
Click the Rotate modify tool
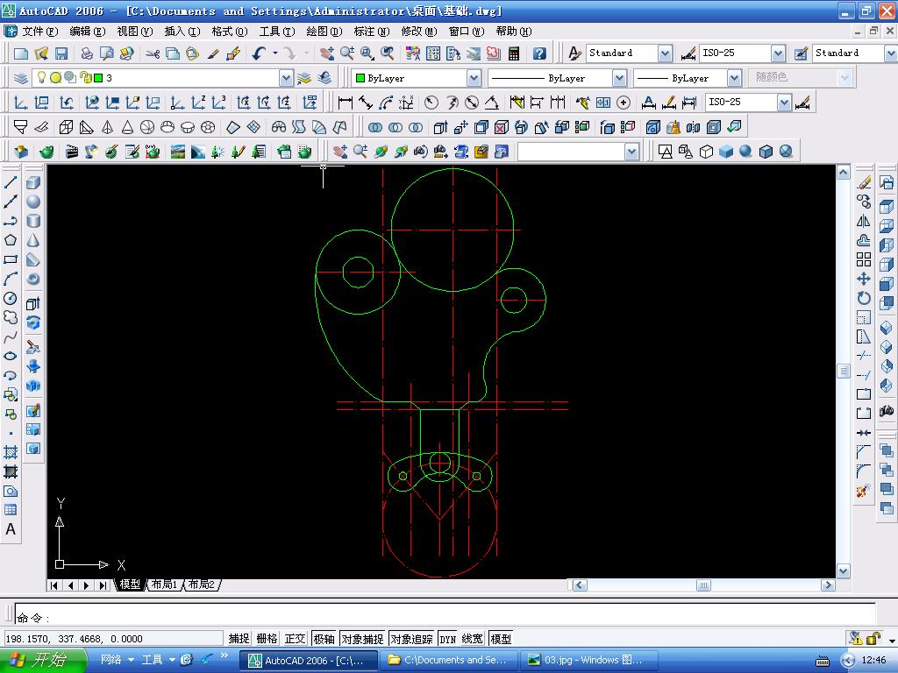point(864,298)
